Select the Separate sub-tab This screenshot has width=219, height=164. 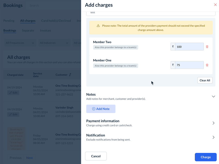tap(28, 30)
